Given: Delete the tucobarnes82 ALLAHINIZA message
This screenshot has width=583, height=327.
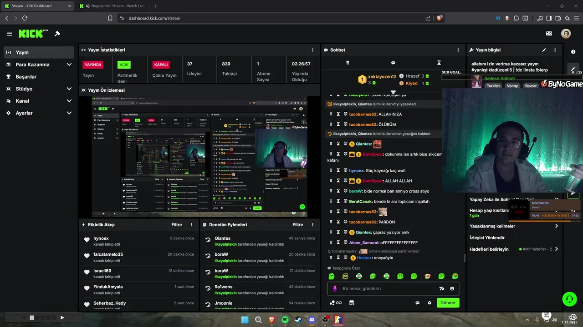Looking at the screenshot, I should [331, 114].
